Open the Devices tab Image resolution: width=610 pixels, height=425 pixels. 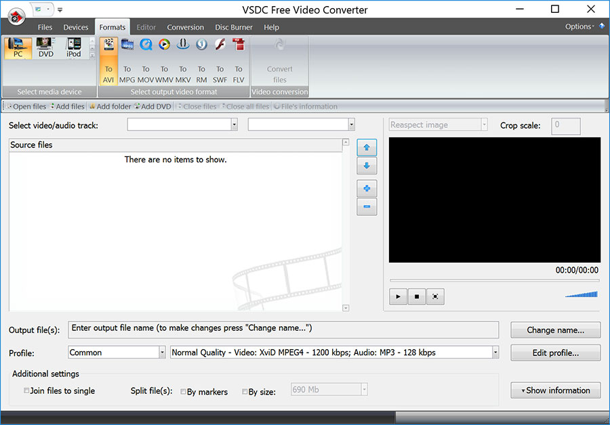(x=76, y=27)
